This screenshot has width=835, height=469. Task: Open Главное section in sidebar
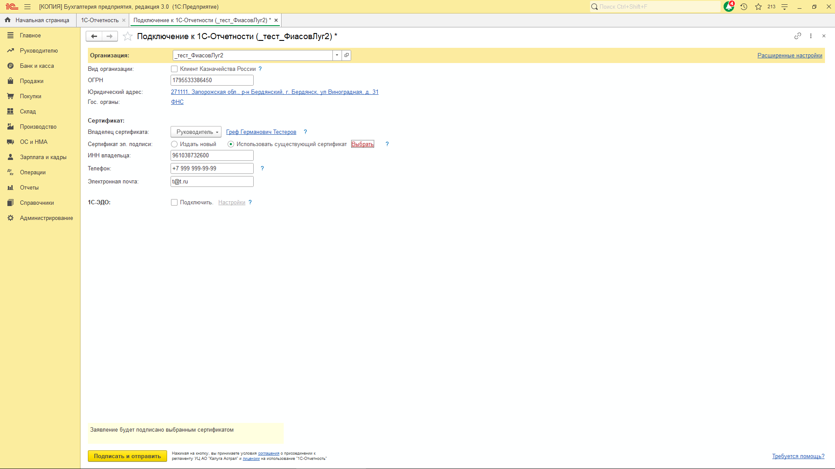(40, 35)
